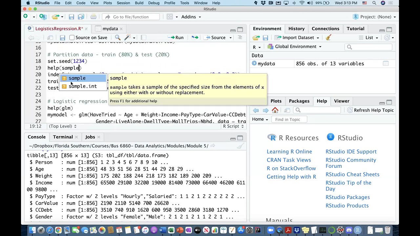Open the Help Home topic dropdown
The image size is (420, 236).
tap(260, 119)
